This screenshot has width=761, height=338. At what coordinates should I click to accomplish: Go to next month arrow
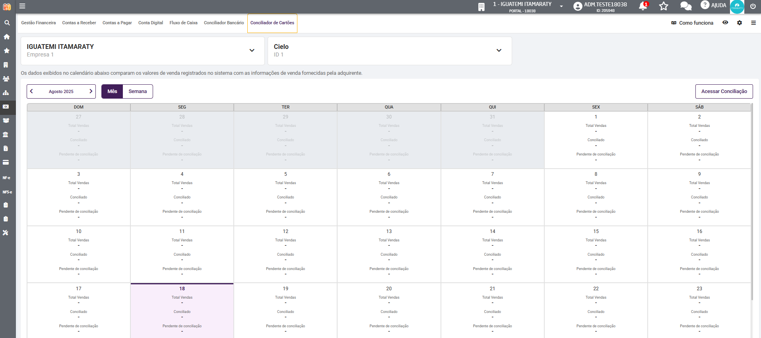(x=91, y=91)
